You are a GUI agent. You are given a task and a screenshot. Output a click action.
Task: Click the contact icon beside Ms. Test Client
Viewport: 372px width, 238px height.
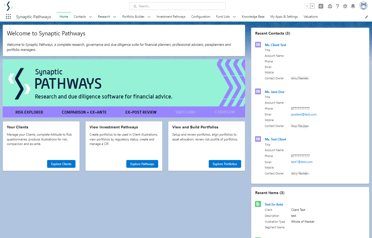point(258,139)
